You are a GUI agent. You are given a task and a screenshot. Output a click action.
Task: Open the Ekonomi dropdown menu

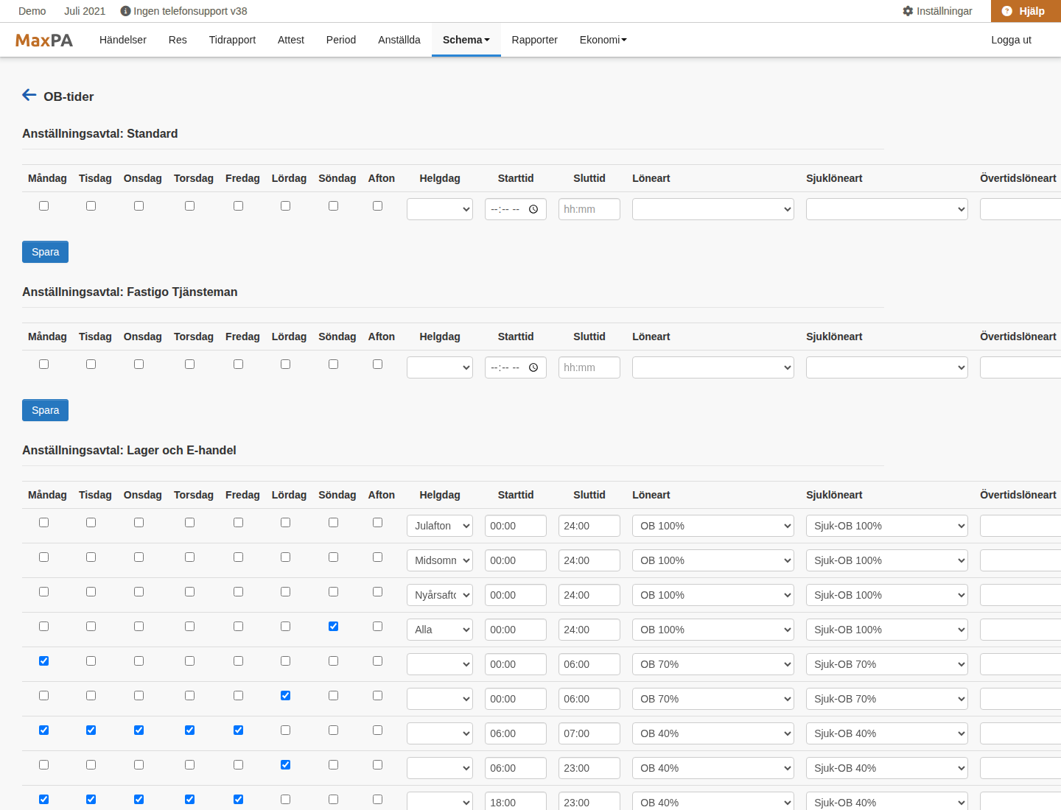coord(603,40)
